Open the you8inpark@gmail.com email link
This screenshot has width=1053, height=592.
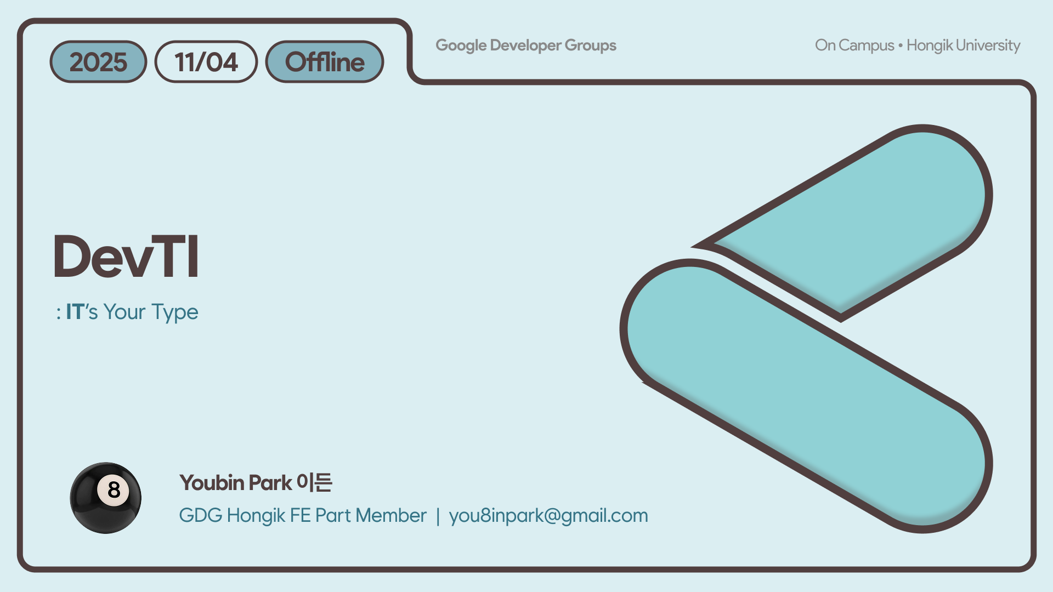(548, 516)
